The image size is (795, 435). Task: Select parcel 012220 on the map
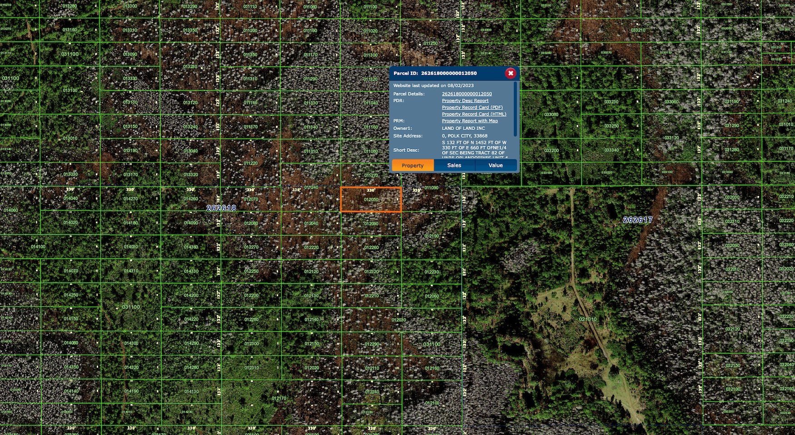[x=311, y=247]
